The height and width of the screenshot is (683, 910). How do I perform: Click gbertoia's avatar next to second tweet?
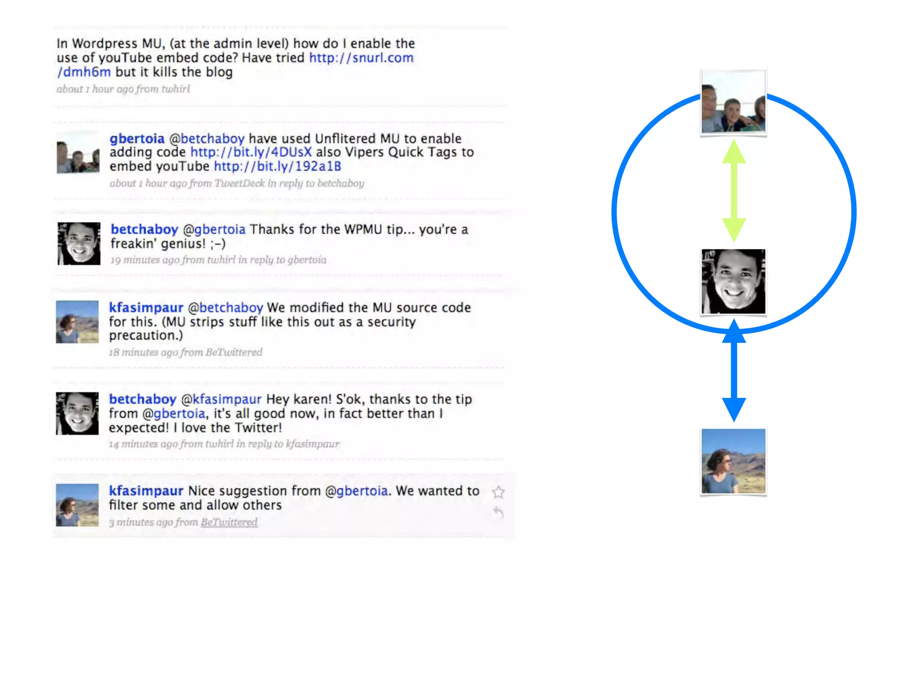click(78, 153)
